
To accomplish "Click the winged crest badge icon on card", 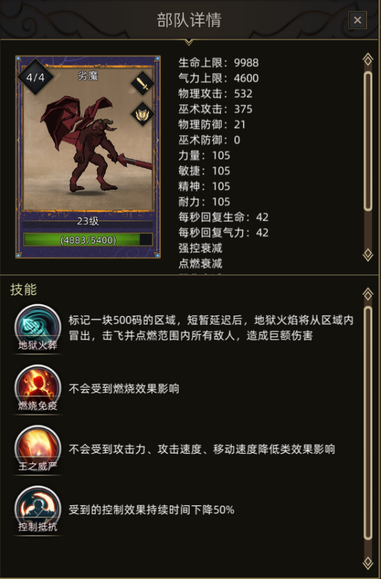I will click(143, 114).
